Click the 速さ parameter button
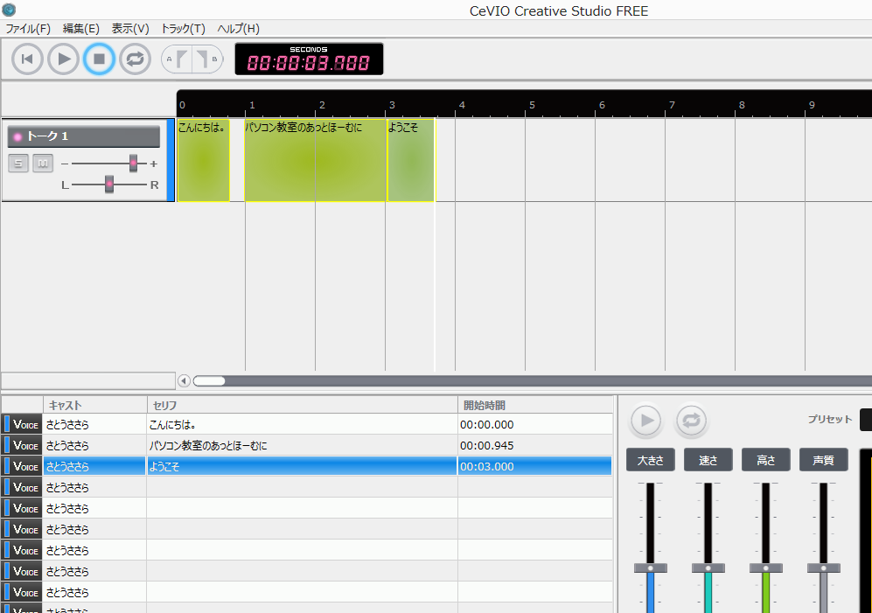This screenshot has height=613, width=872. (x=708, y=460)
